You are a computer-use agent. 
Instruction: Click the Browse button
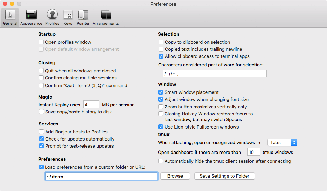pos(175,176)
